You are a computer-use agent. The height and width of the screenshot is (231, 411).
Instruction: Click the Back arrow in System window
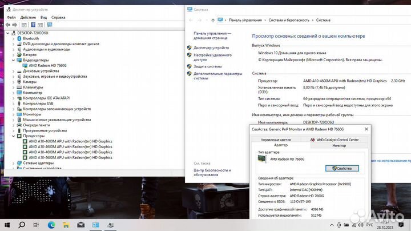(191, 20)
